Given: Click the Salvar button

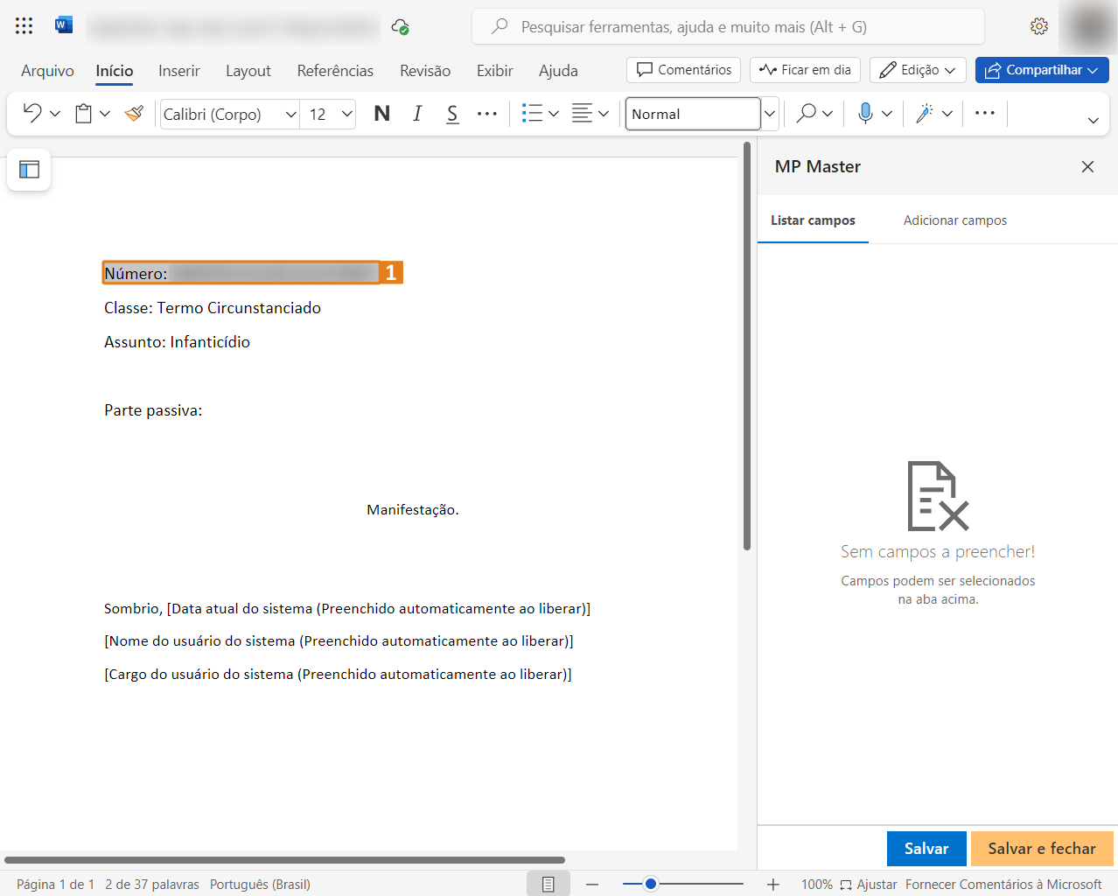Looking at the screenshot, I should 926,848.
